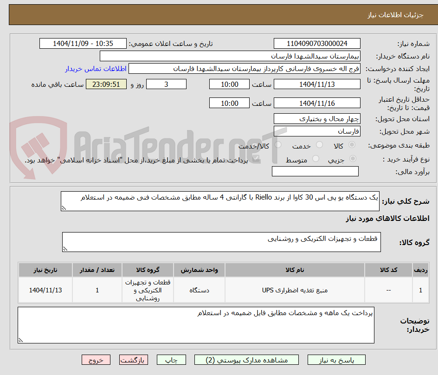Click the response deadline hour 10:00 field
The height and width of the screenshot is (375, 438).
229,84
